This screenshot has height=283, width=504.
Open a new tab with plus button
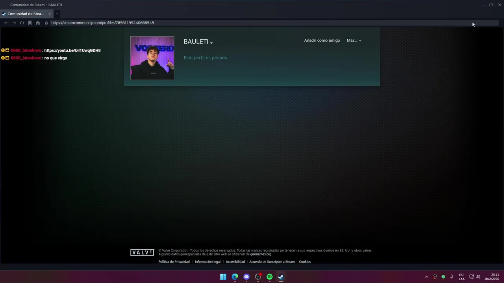[57, 14]
